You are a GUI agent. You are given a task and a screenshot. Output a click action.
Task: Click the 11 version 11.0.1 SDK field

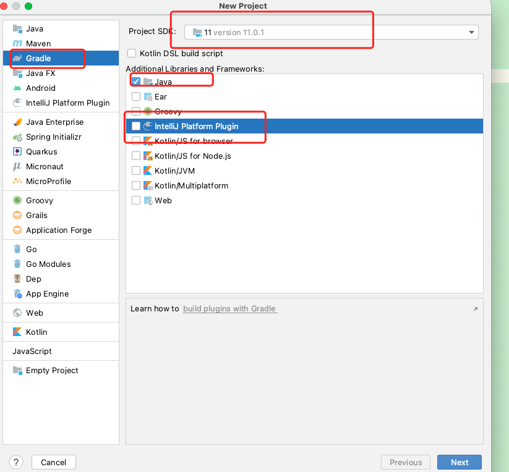331,32
